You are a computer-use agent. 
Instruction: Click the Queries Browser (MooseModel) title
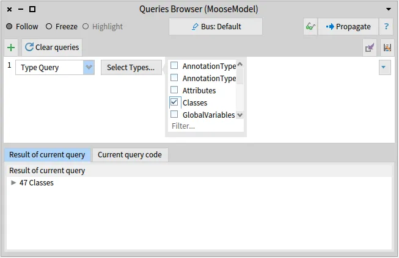click(199, 9)
